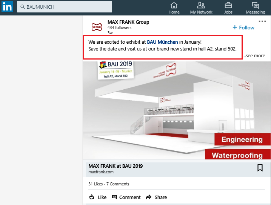Open the post options three-dots menu

pos(262,21)
